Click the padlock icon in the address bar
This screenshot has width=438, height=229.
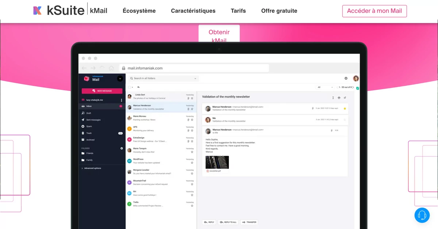[124, 68]
